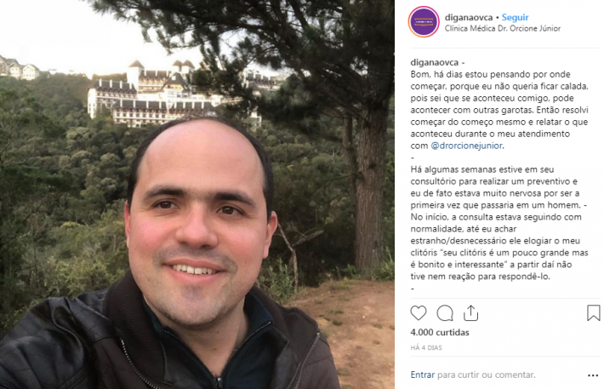This screenshot has width=604, height=389.
Task: Click diganaovca username in the caption
Action: click(x=435, y=62)
